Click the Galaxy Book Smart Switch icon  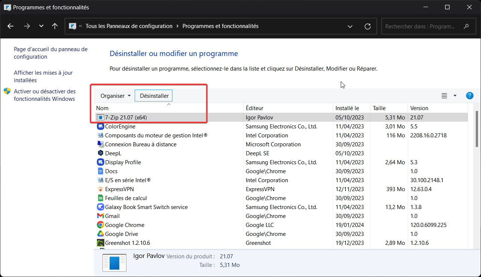(x=100, y=207)
